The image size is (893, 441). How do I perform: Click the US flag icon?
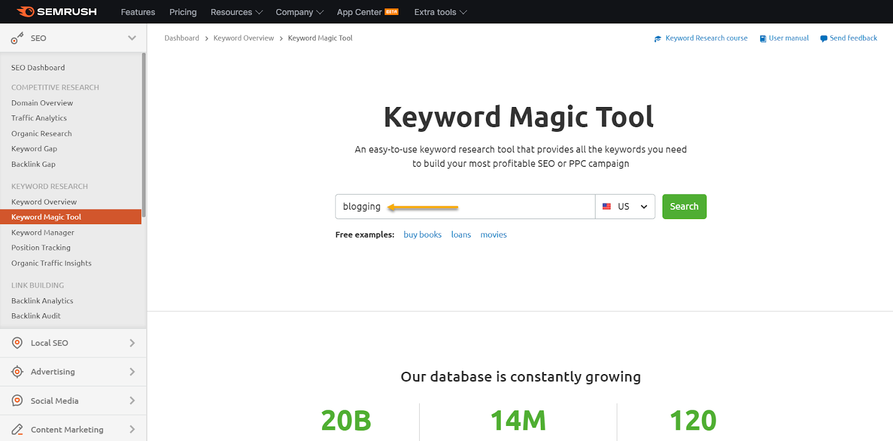(x=607, y=206)
